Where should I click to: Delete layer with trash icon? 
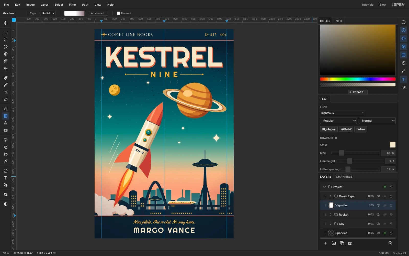390,243
